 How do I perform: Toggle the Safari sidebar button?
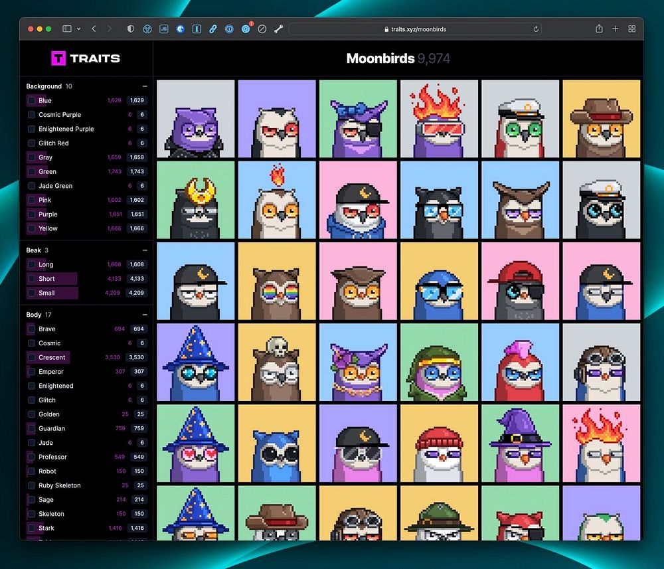click(67, 29)
